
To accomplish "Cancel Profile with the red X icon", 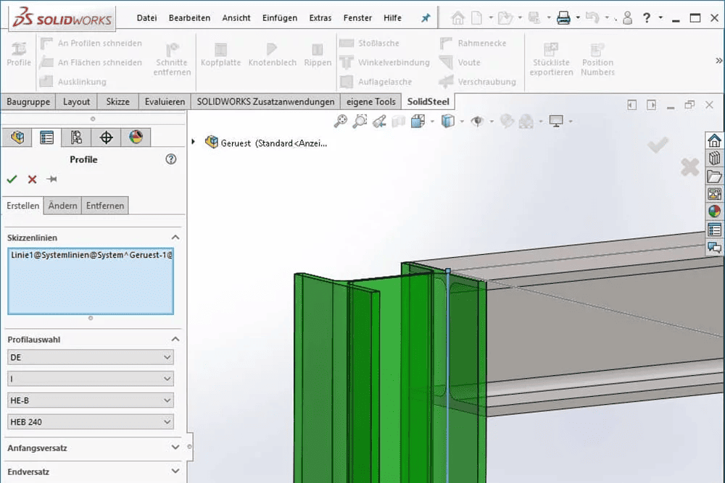I will click(x=32, y=180).
